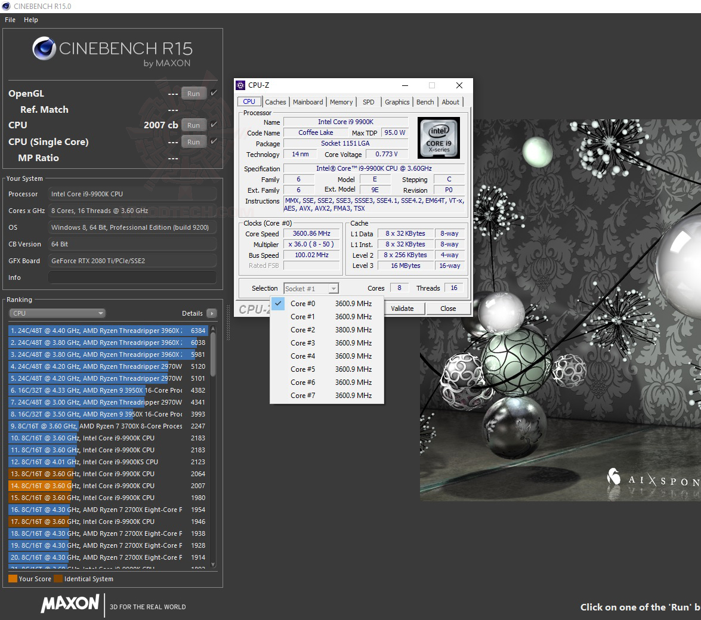Screen dimensions: 701x620
Task: Open the Help menu
Action: point(31,20)
